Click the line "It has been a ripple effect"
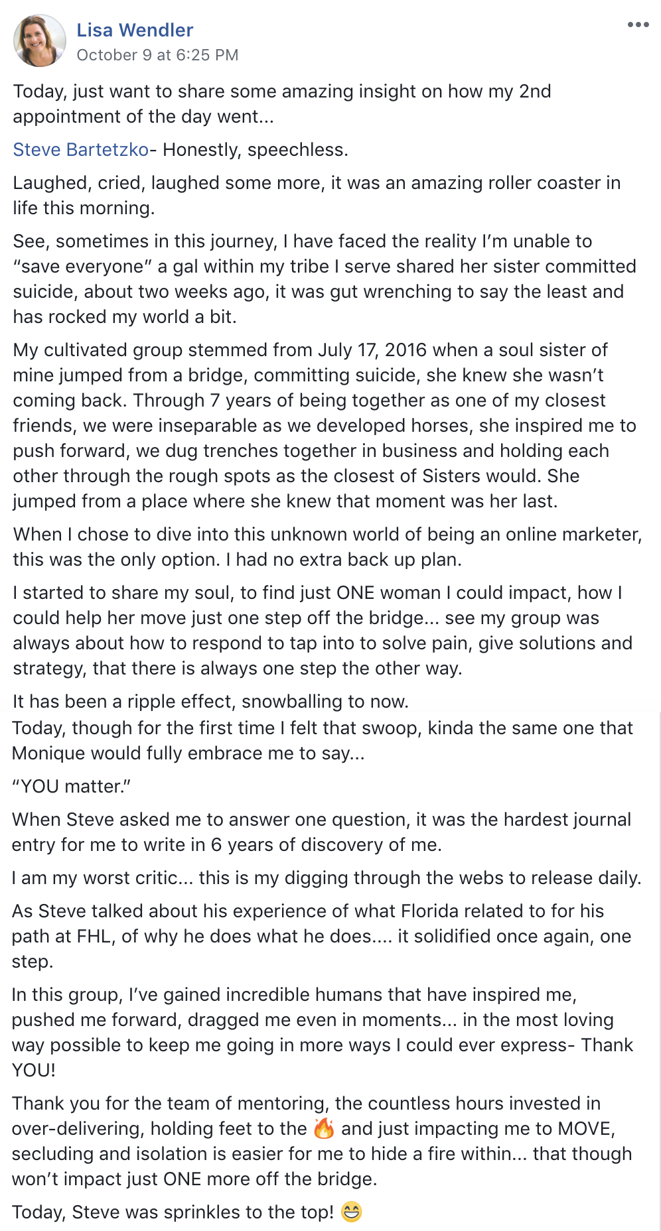The width and height of the screenshot is (661, 1231). click(210, 702)
